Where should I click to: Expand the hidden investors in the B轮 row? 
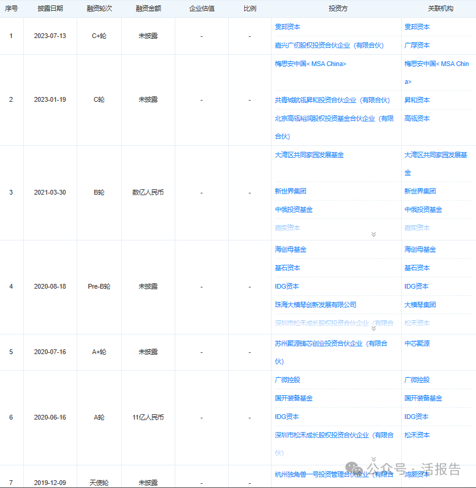[x=373, y=234]
